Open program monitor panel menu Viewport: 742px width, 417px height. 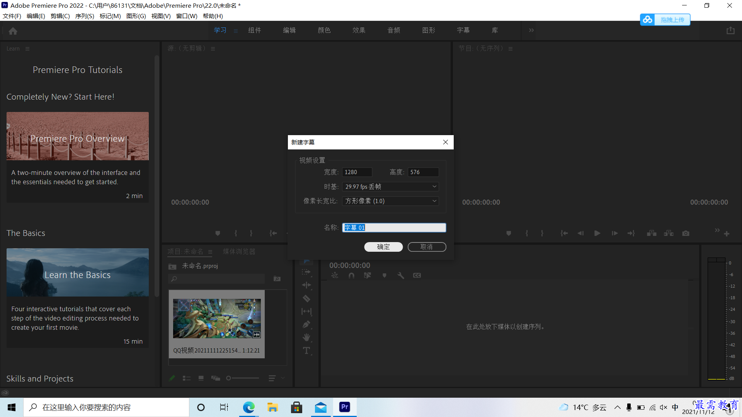[511, 49]
